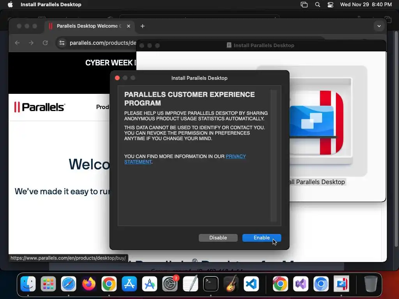Open a new browser tab
399x299 pixels.
click(x=143, y=26)
